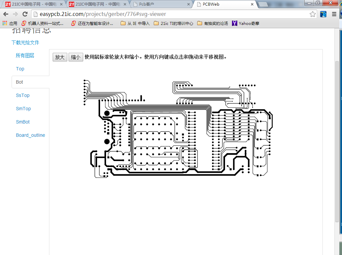The width and height of the screenshot is (342, 255).
Task: Switch to the first 21IC中国电子网 tab
Action: click(x=33, y=4)
